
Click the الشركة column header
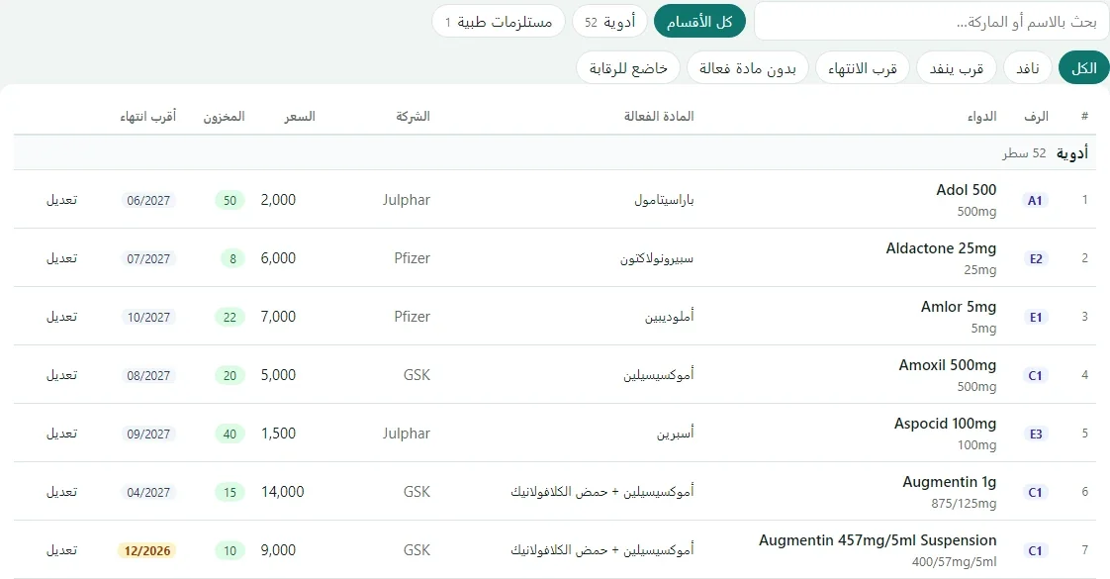point(413,116)
